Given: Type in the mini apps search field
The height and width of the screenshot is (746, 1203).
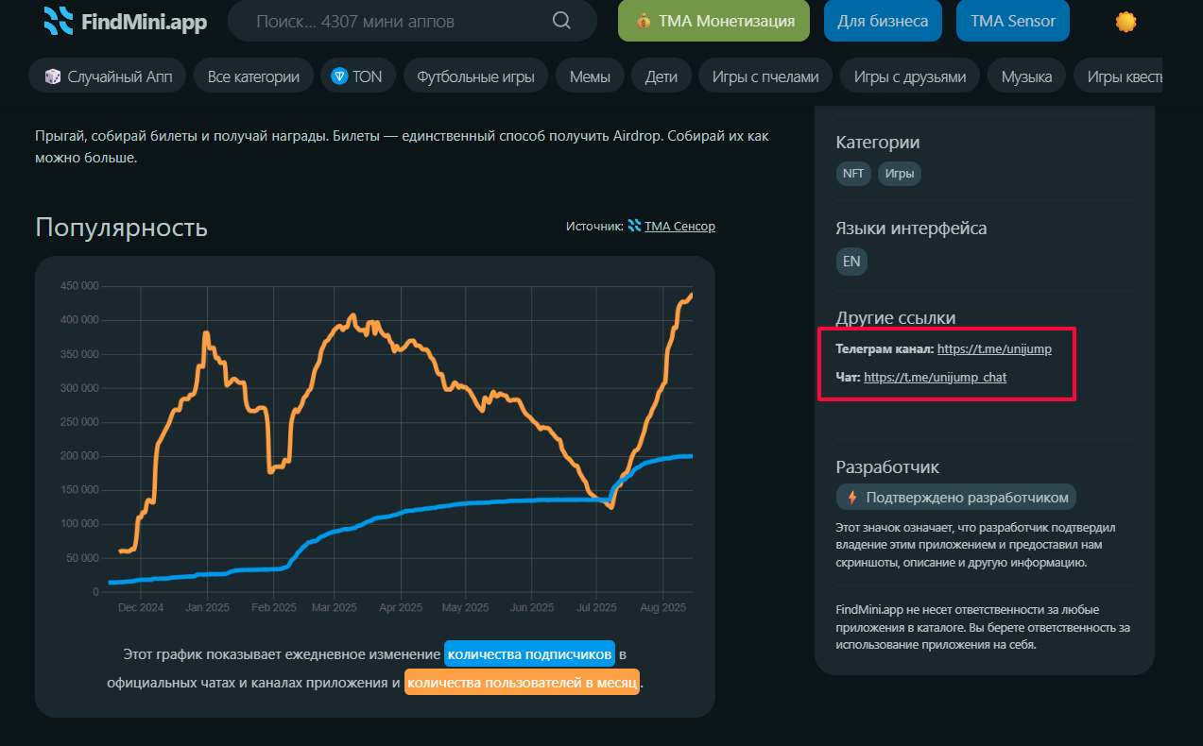Looking at the screenshot, I should [397, 21].
